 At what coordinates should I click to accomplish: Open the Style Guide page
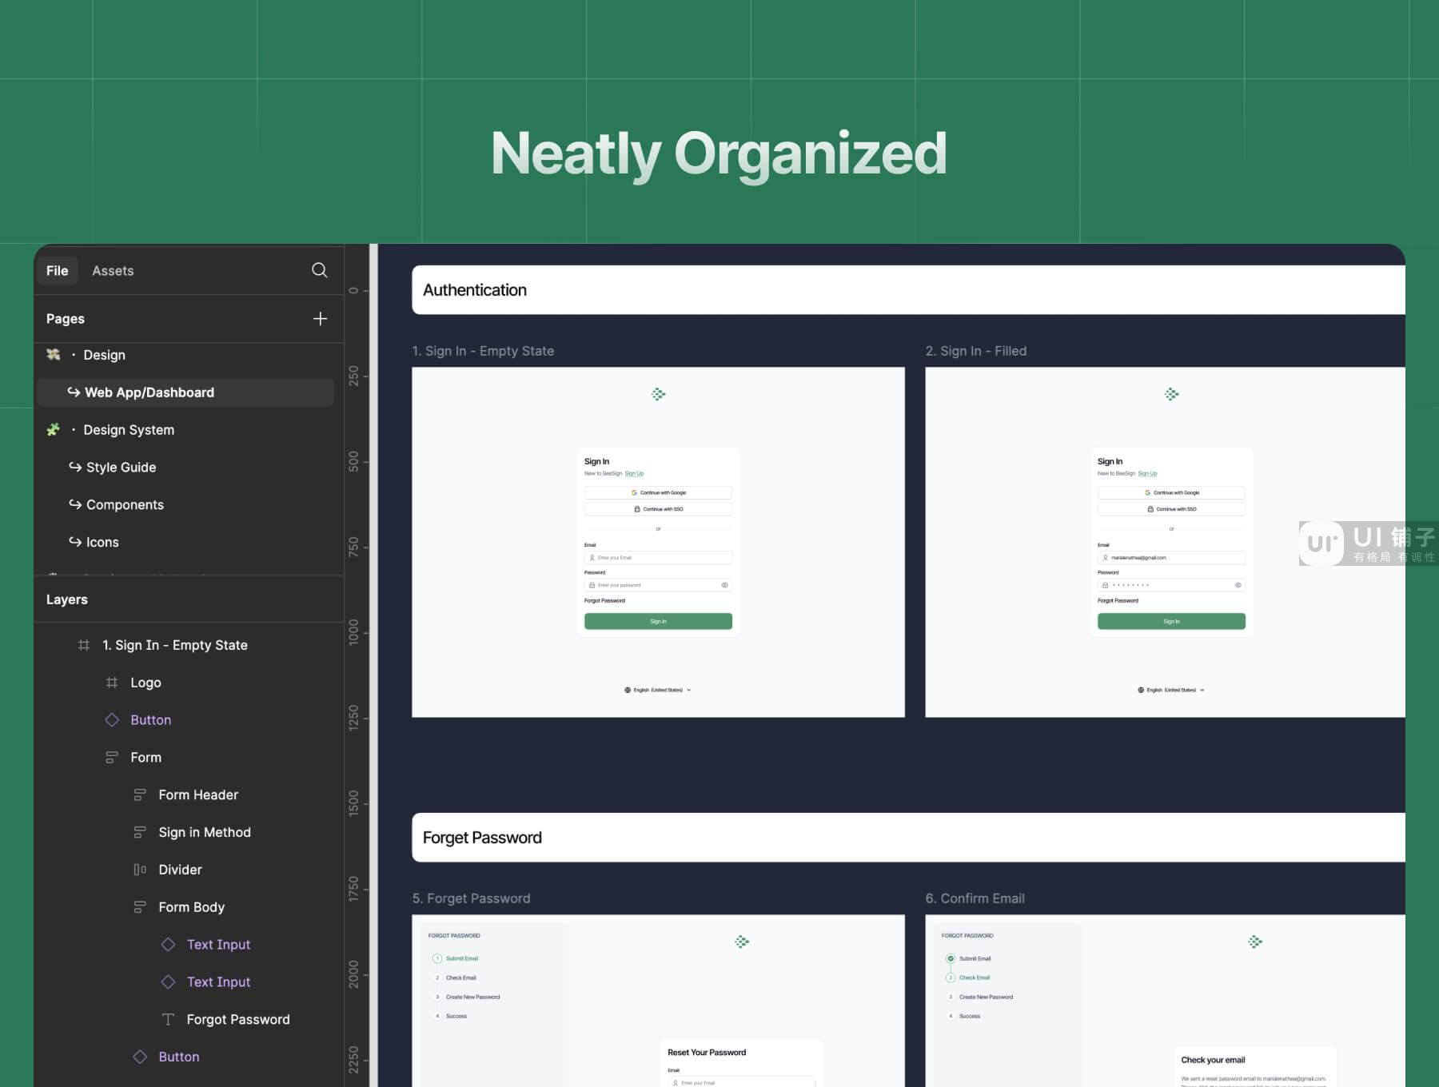(121, 468)
